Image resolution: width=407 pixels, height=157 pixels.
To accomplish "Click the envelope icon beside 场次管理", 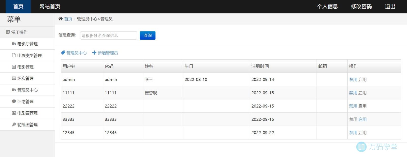I will point(14,78).
